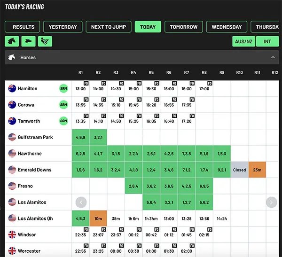The width and height of the screenshot is (282, 257).
Task: Toggle the AUS/NZ region filter
Action: [x=243, y=41]
